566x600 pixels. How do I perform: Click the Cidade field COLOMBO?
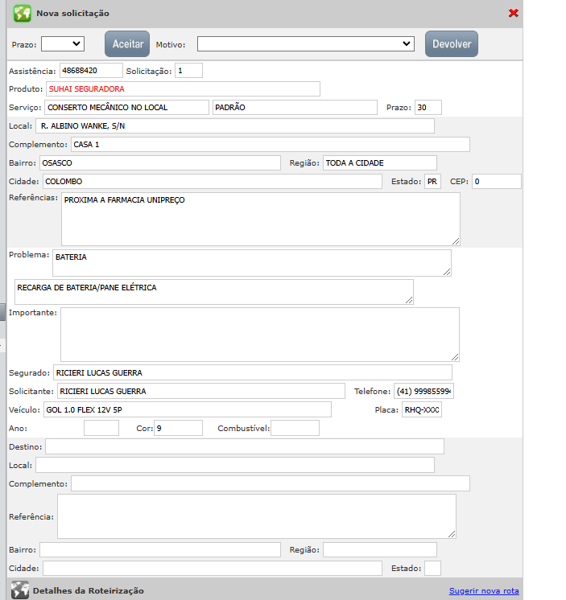click(213, 182)
